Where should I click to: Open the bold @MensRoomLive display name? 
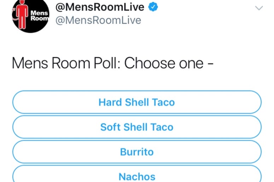[x=100, y=7]
